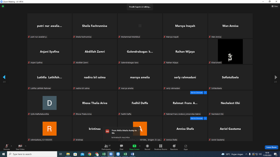Select Marsya Inayah participant tile
Screen dimensions: 280x157
click(x=185, y=26)
